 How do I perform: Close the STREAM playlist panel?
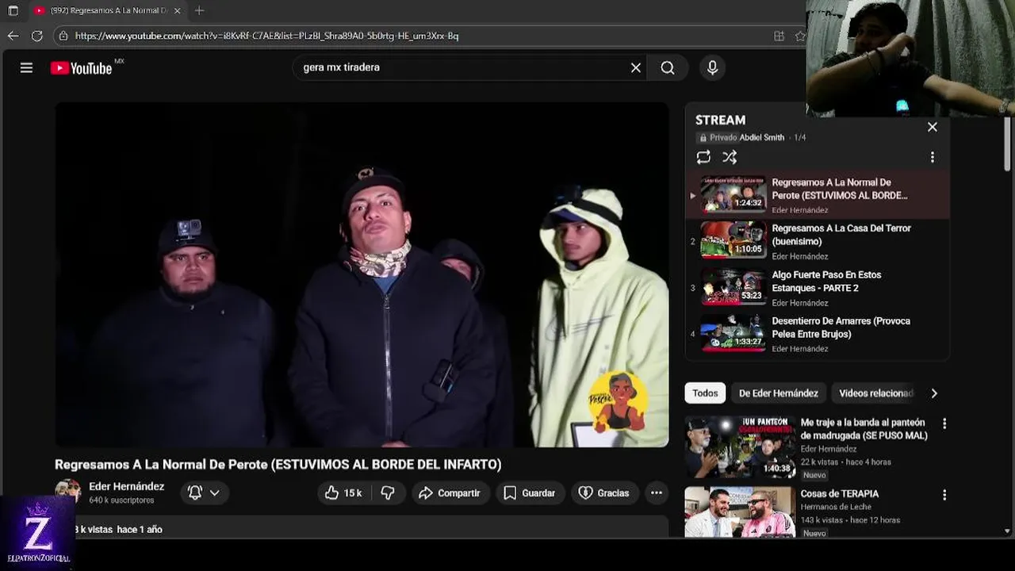pos(932,127)
